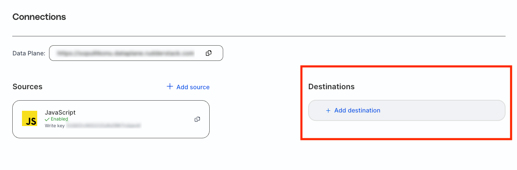Select the JavaScript source name
517x170 pixels.
[x=60, y=112]
